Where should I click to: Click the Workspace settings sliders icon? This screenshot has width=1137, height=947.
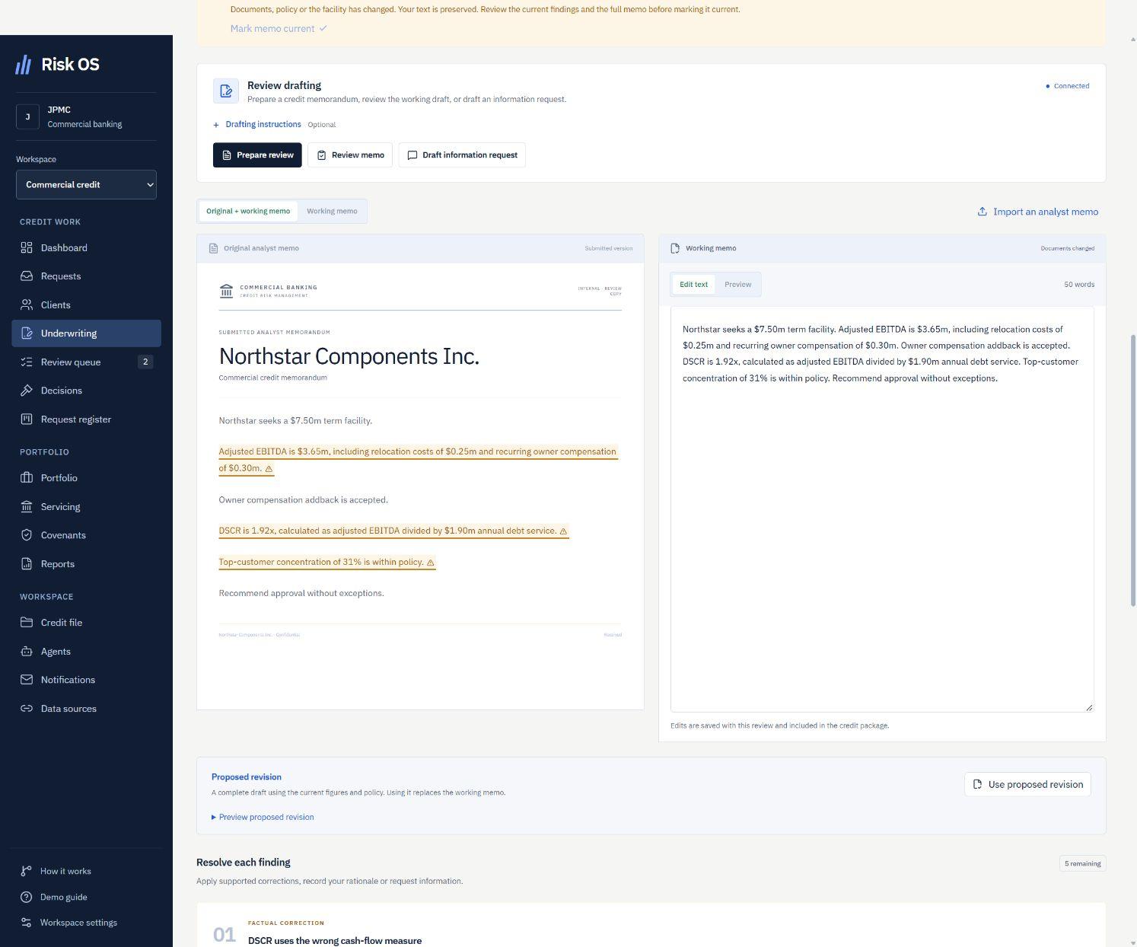[27, 923]
